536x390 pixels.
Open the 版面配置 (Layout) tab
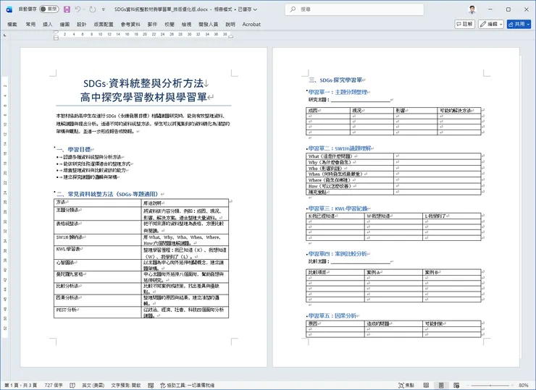pyautogui.click(x=104, y=25)
